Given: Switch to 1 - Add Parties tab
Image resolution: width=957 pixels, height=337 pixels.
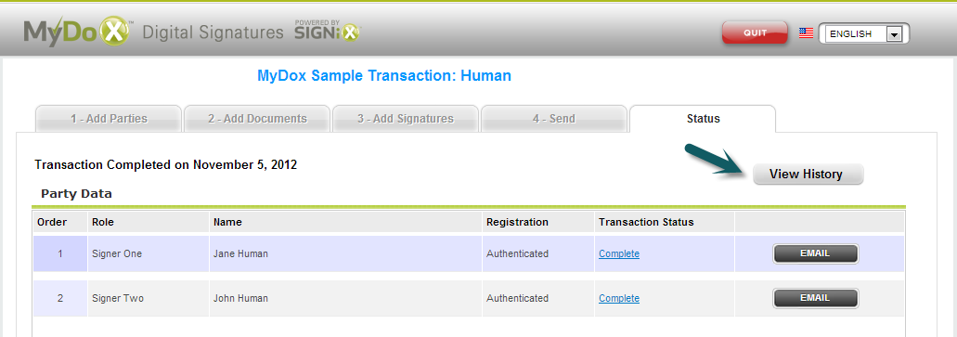Looking at the screenshot, I should click(109, 119).
